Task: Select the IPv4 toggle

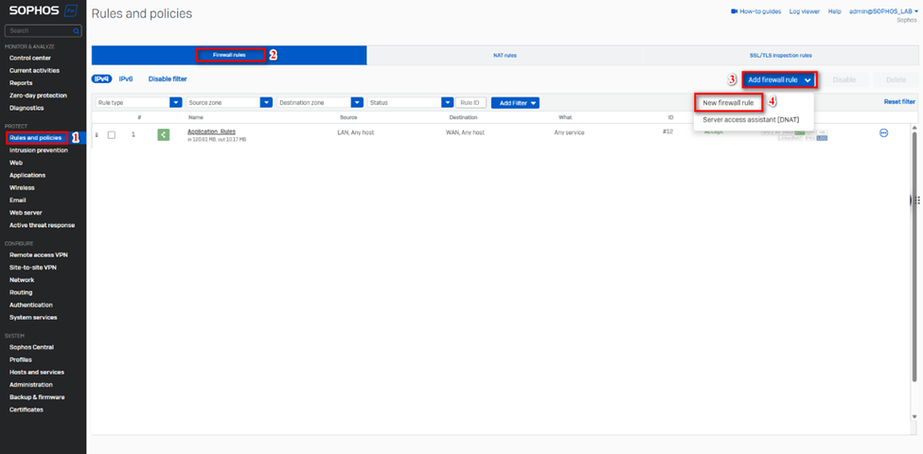Action: click(102, 79)
